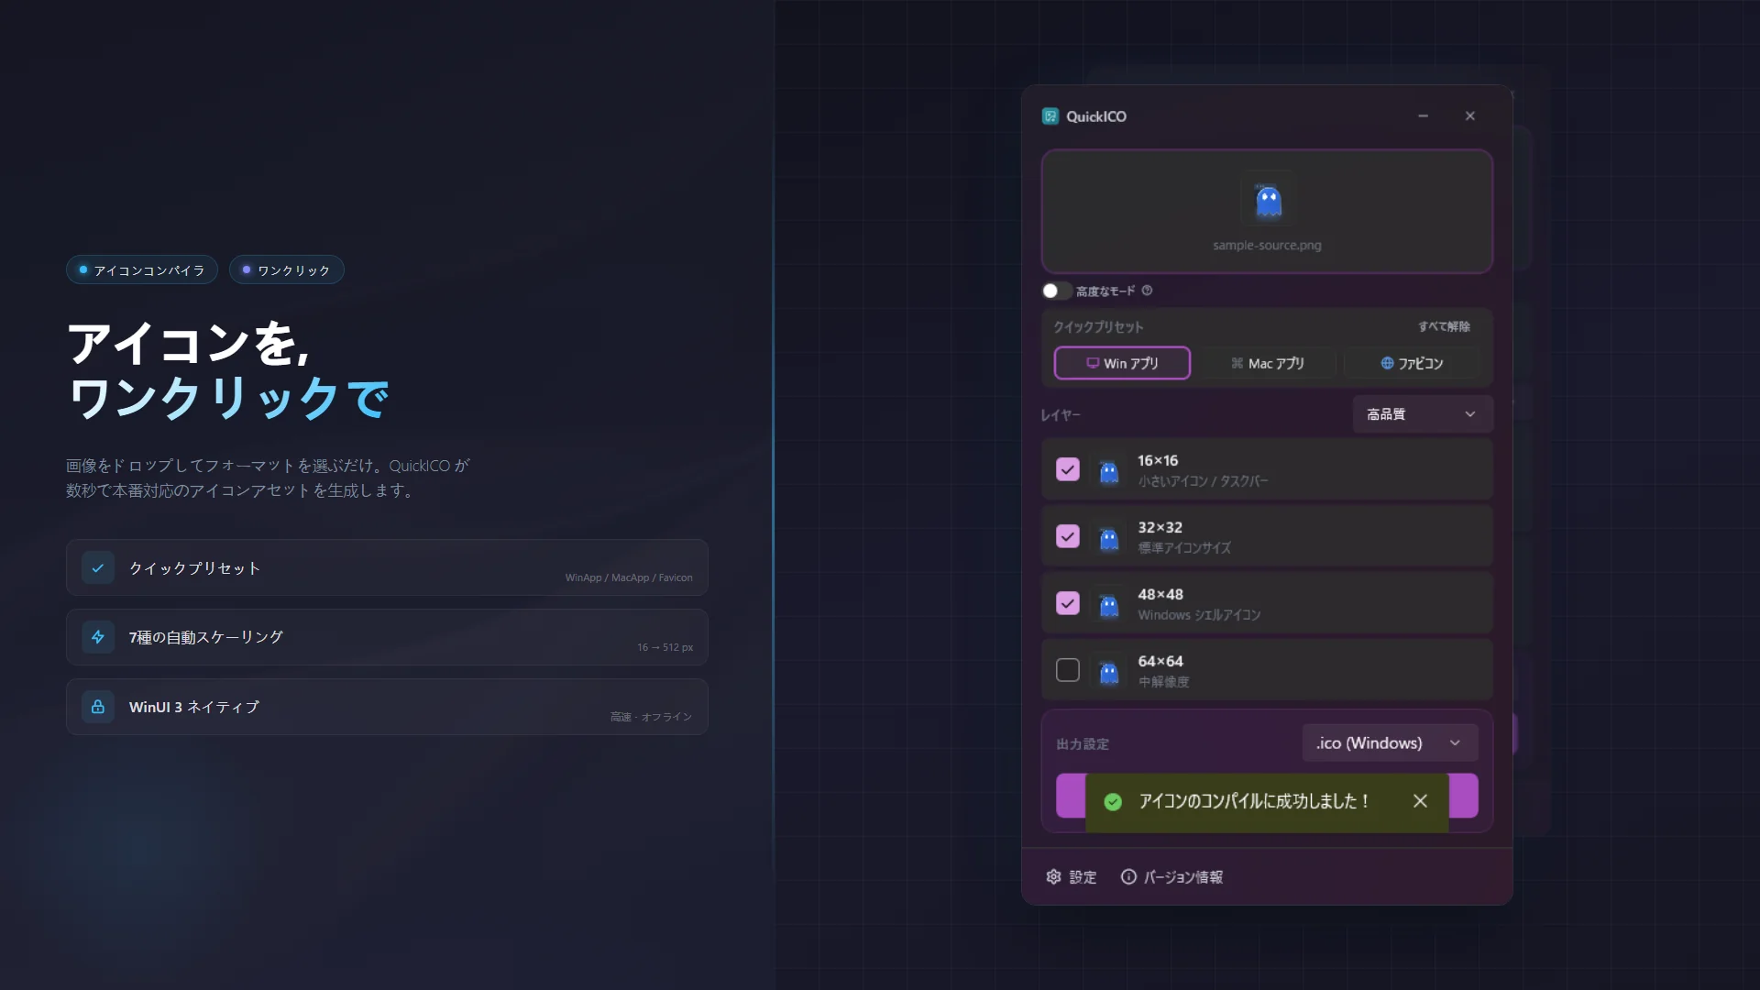Check the 64×64 layer checkbox
This screenshot has width=1760, height=990.
(1068, 670)
